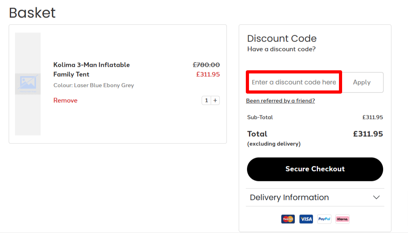The height and width of the screenshot is (233, 408).
Task: Click the quantity value box showing 1
Action: point(206,100)
